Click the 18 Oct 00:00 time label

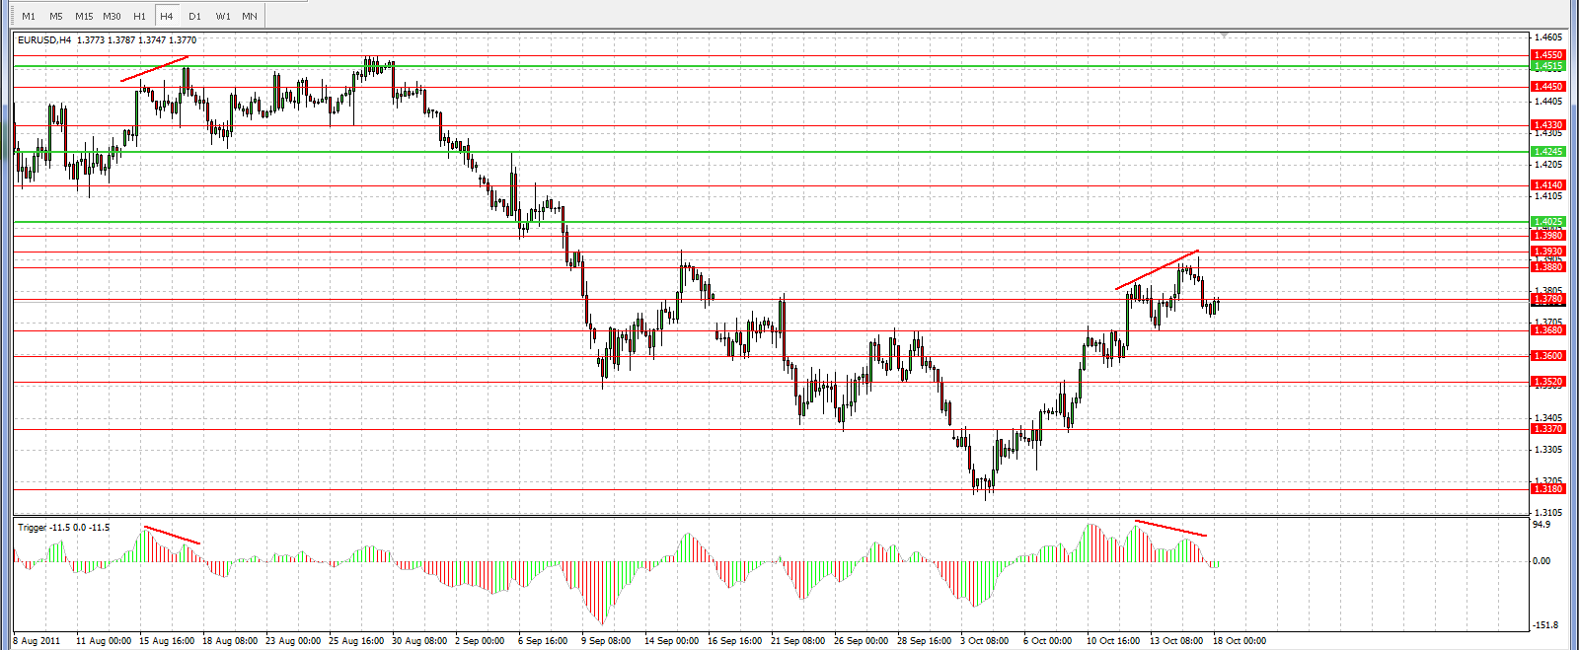(1240, 641)
